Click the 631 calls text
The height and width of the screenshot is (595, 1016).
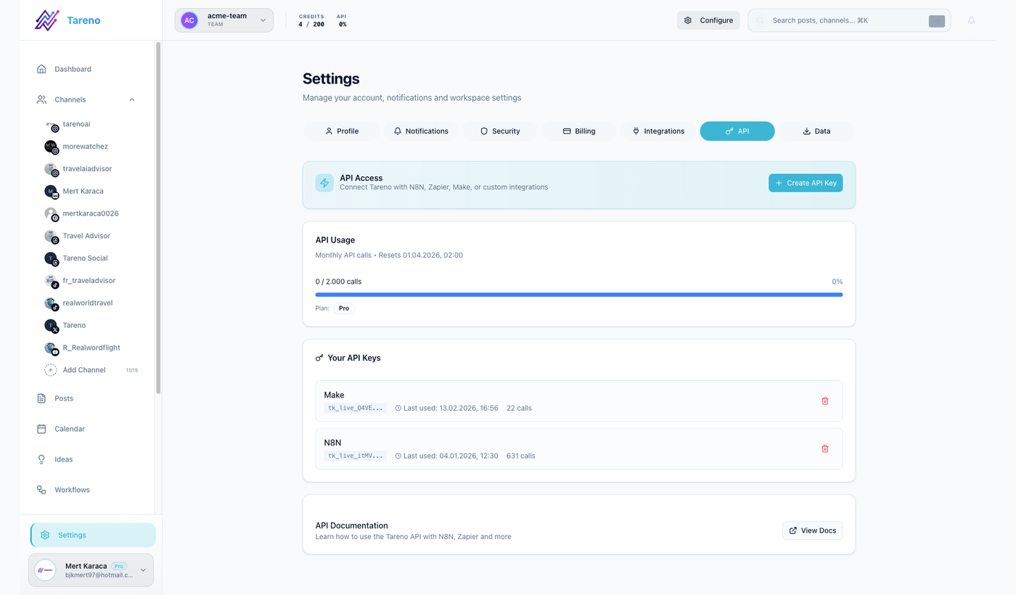click(x=521, y=456)
